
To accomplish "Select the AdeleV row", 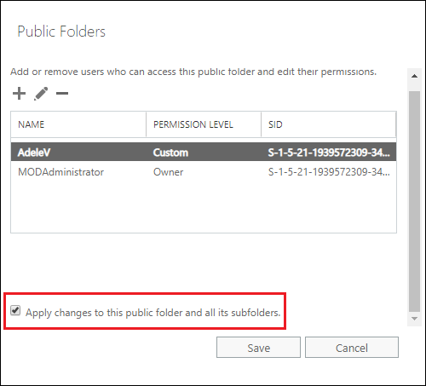I will [204, 153].
